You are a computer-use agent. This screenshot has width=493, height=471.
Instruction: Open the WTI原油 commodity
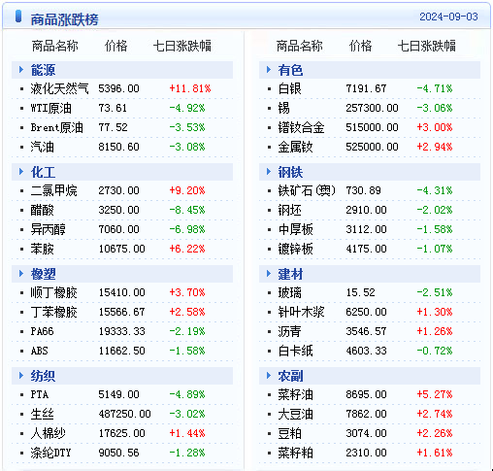51,108
